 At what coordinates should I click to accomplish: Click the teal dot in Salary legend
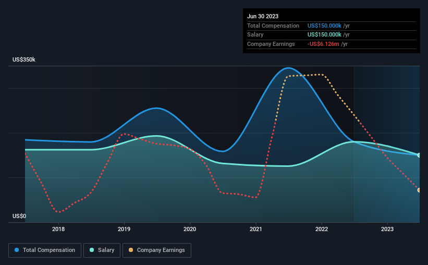[x=92, y=250]
